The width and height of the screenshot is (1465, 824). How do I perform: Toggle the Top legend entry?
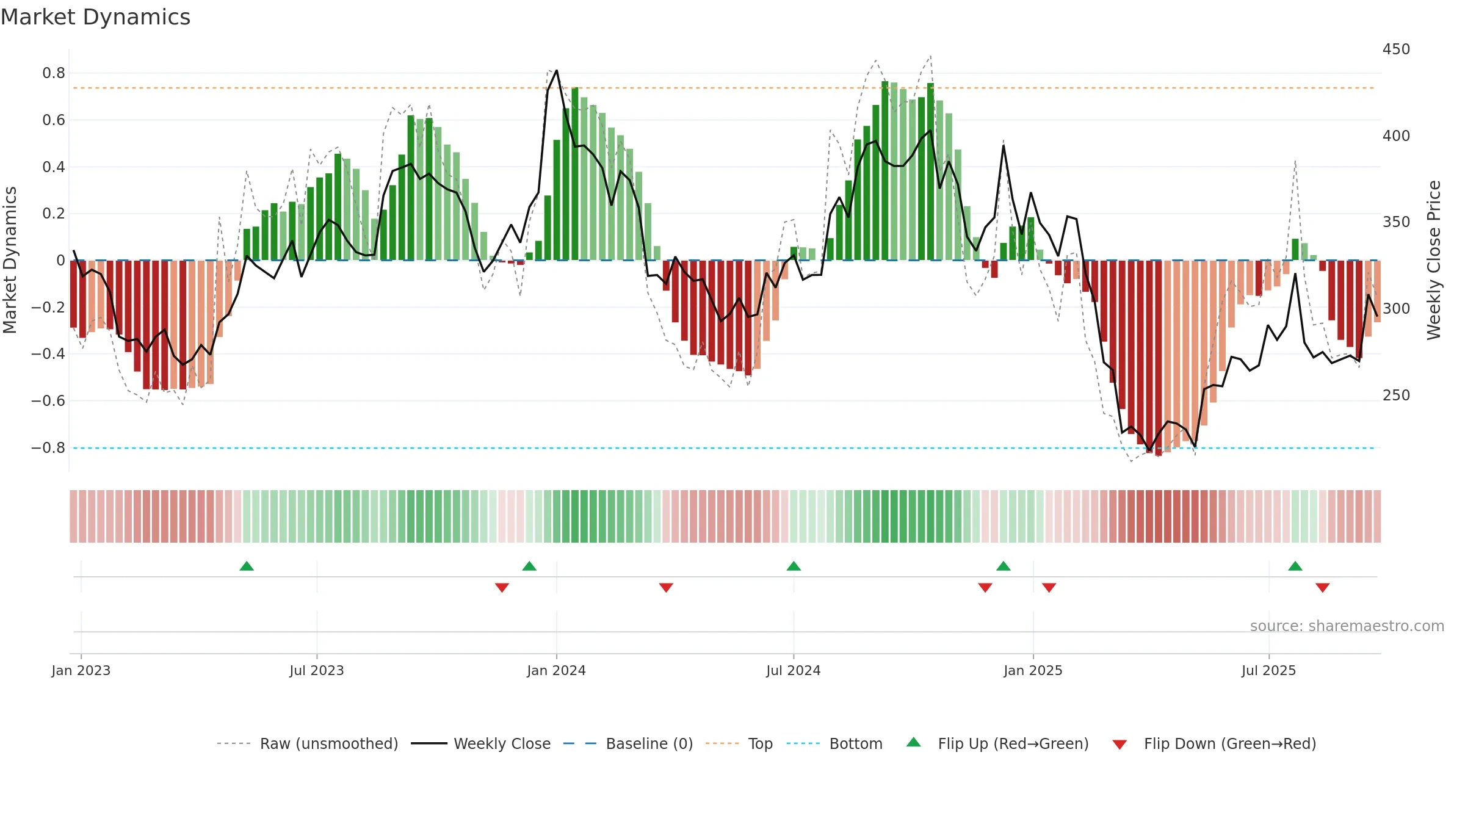pyautogui.click(x=739, y=743)
